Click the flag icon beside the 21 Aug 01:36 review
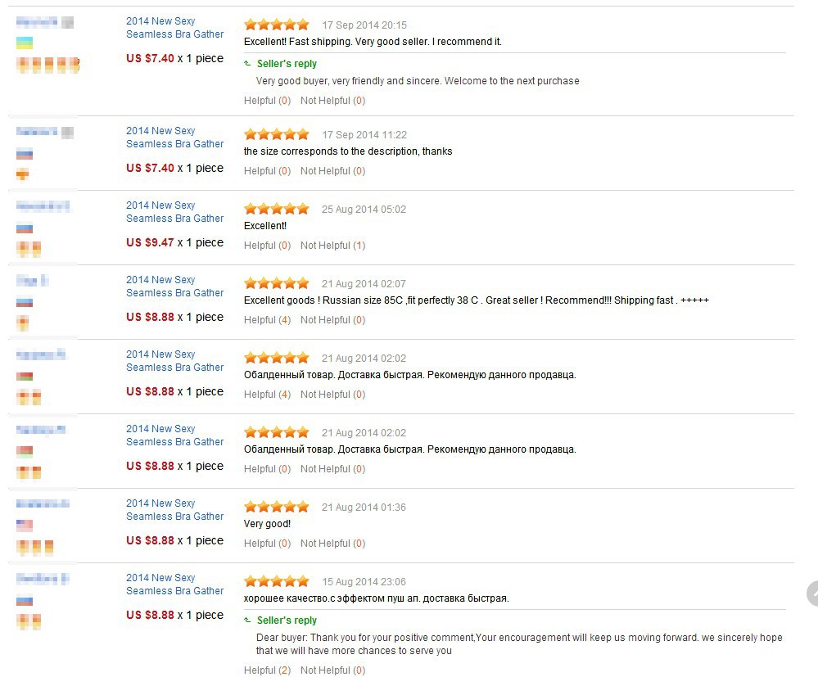Viewport: 818px width, 677px height. point(24,526)
